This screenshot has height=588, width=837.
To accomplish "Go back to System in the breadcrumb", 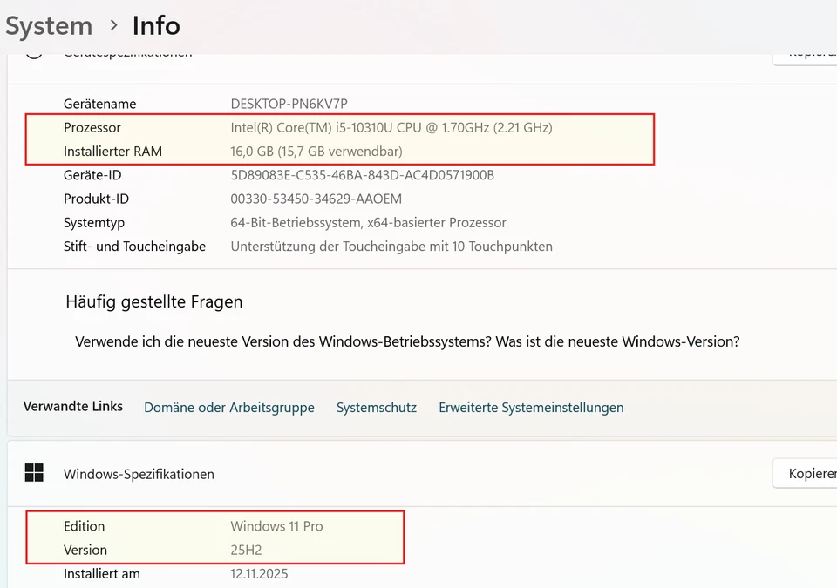I will [49, 25].
